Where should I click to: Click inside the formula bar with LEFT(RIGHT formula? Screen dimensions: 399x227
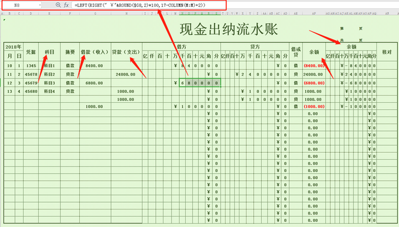click(x=148, y=5)
